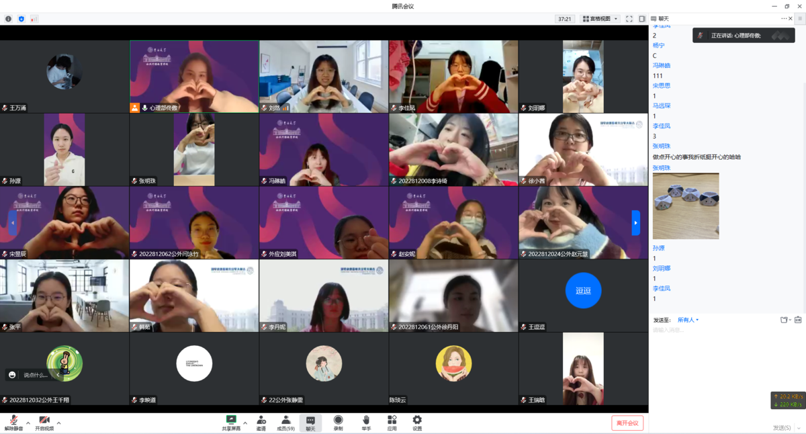Open send options arrow beside 发送(S)
The image size is (806, 434).
799,427
